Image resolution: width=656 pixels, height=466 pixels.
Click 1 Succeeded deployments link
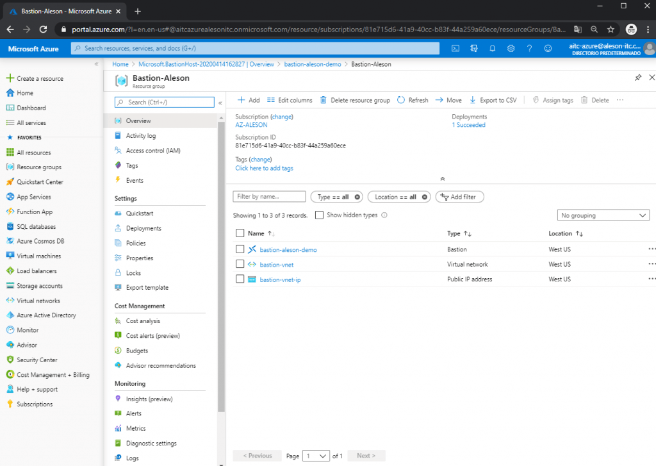coord(468,125)
